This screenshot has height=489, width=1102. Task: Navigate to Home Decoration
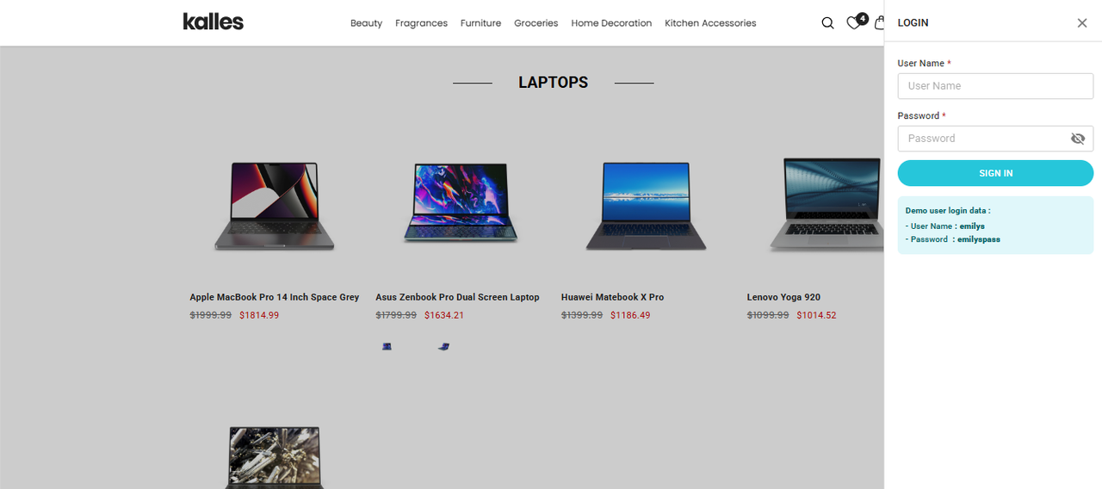point(611,23)
